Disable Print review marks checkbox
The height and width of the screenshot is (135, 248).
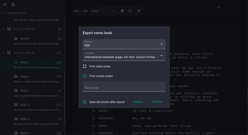pyautogui.click(x=85, y=76)
